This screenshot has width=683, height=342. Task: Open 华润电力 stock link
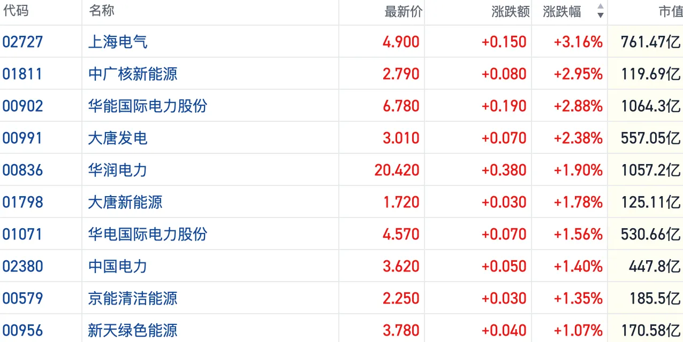point(118,170)
